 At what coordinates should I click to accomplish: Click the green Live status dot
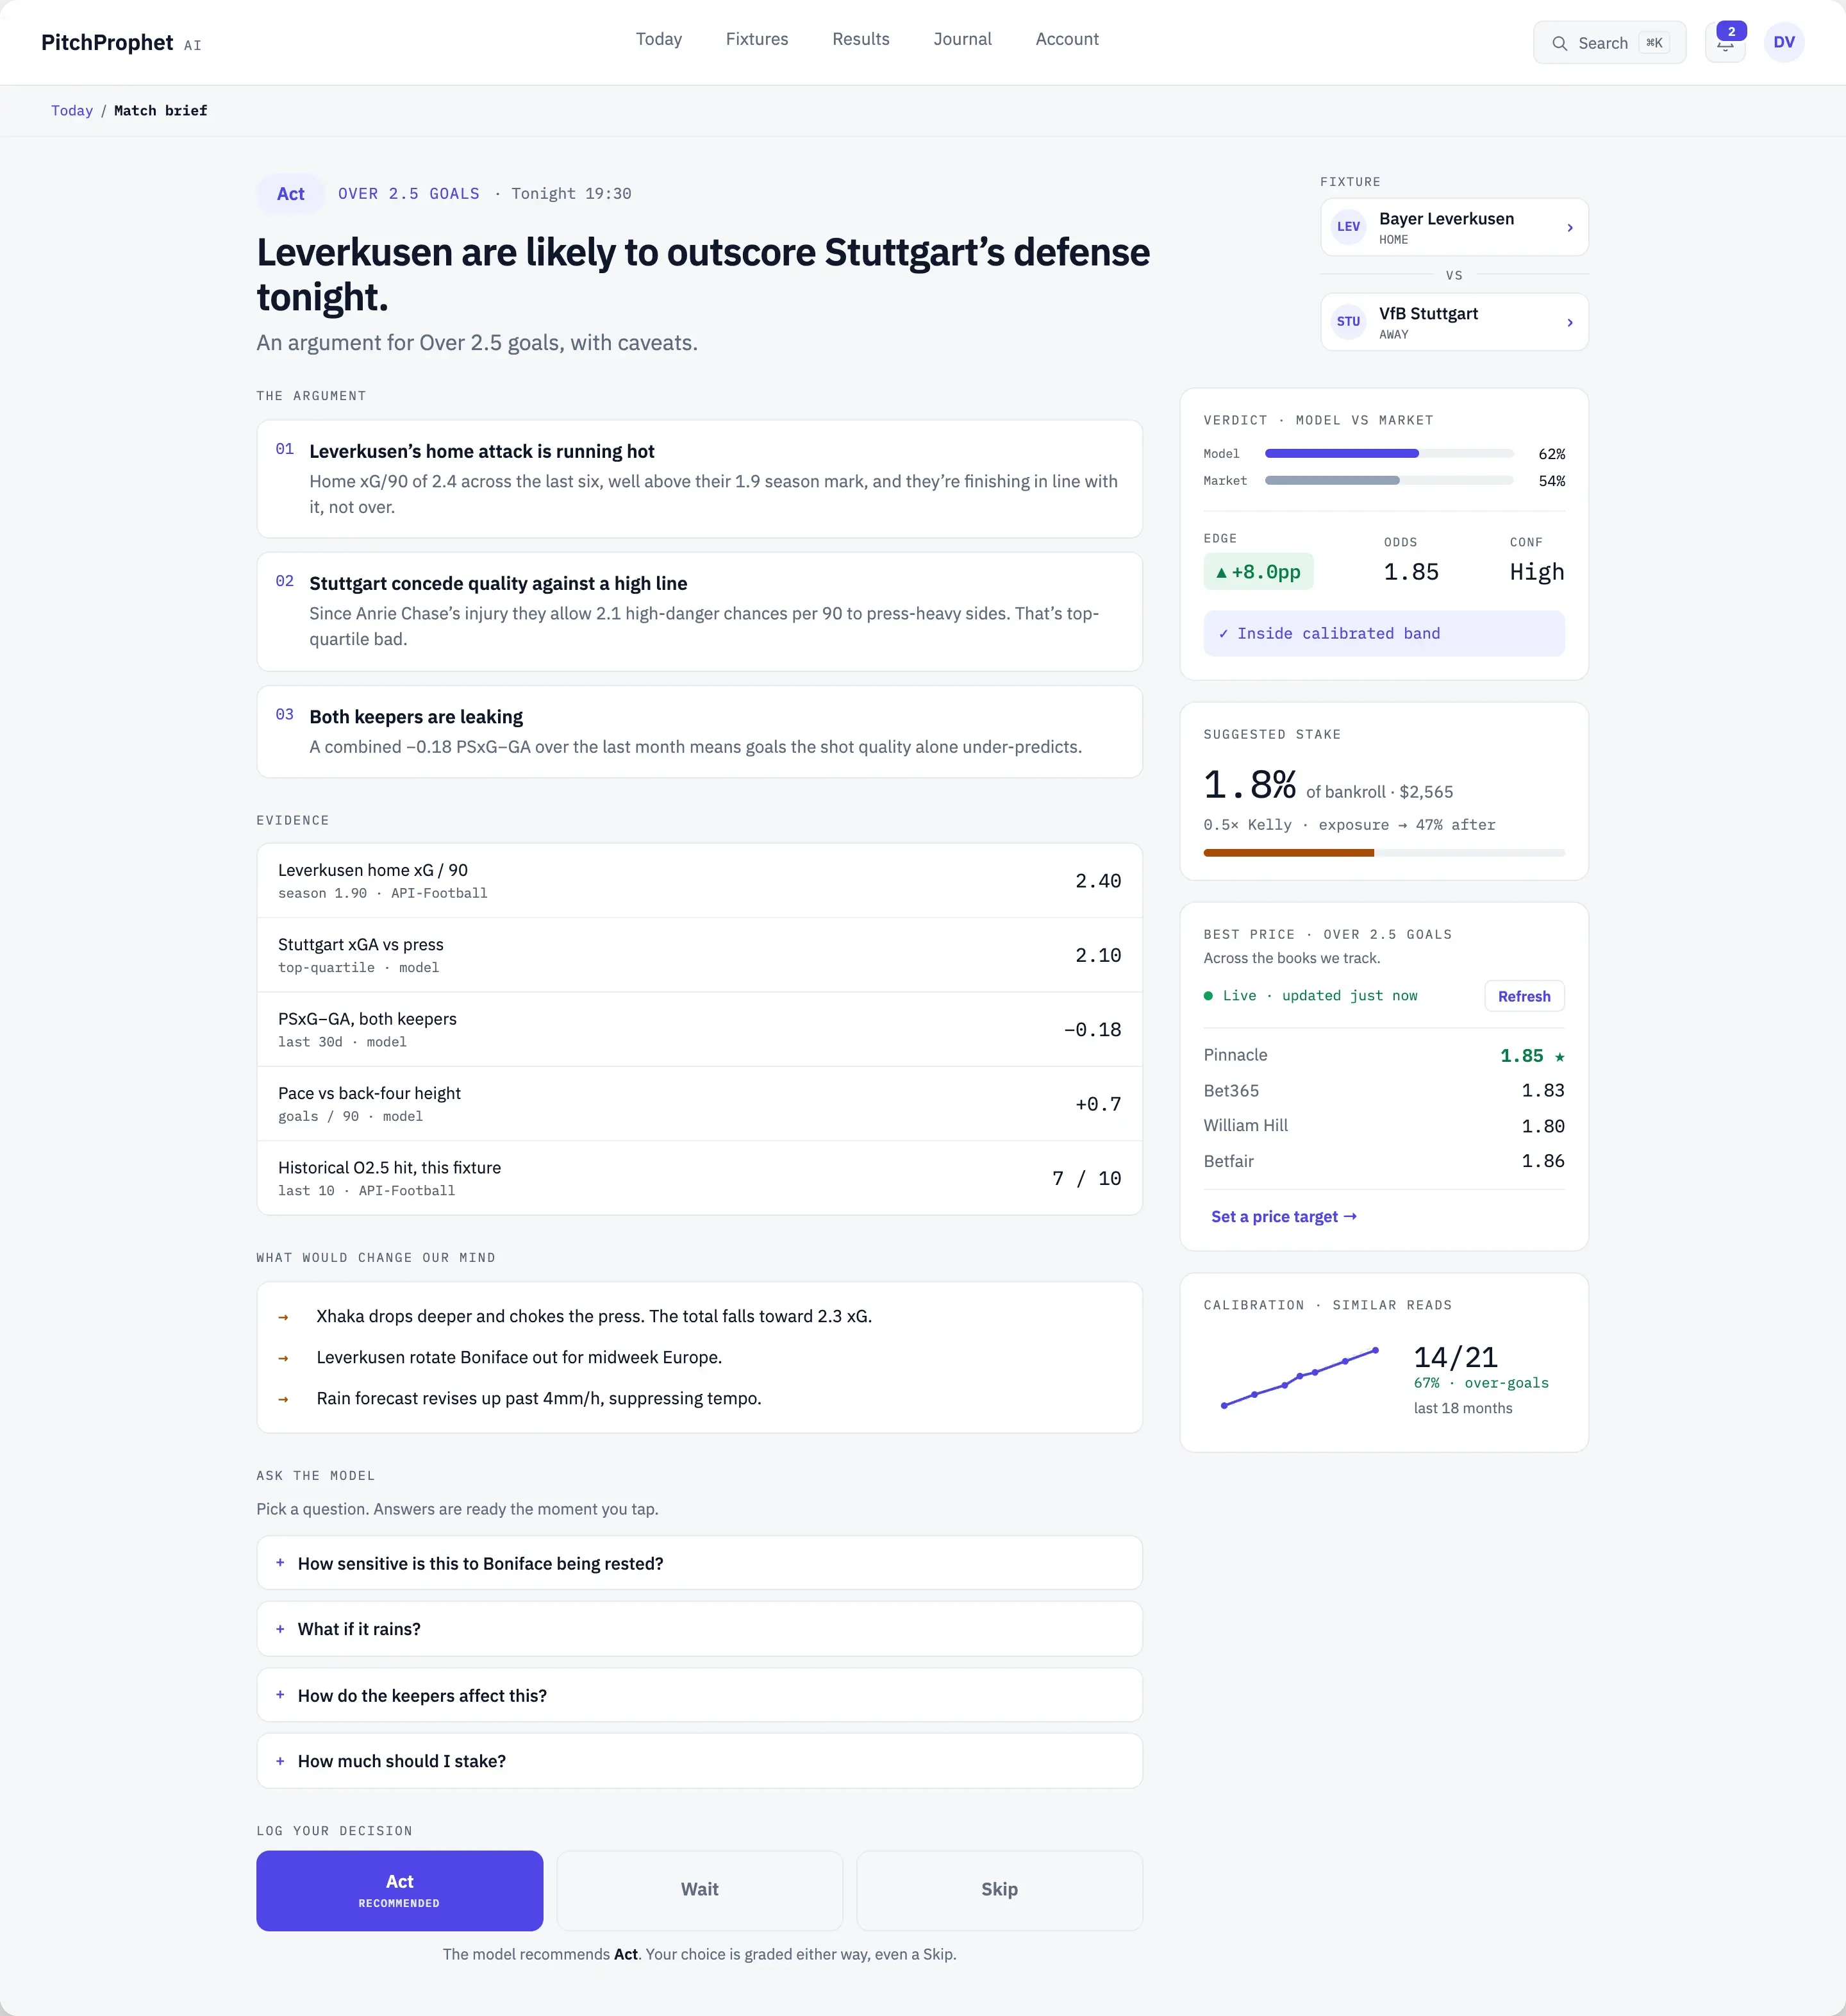1208,996
